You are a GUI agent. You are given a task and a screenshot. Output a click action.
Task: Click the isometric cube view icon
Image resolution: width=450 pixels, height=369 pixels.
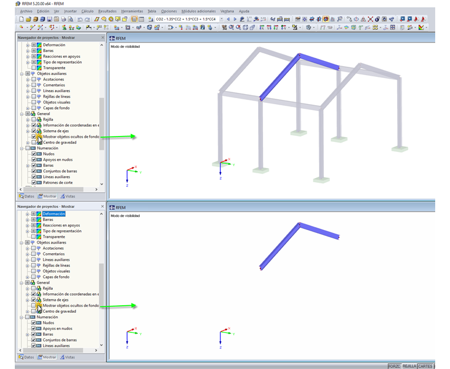tap(246, 28)
